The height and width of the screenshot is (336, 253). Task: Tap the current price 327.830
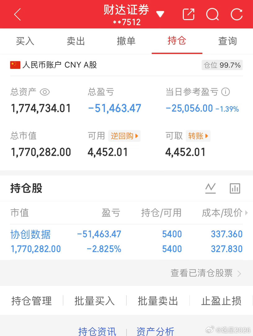[227, 249]
